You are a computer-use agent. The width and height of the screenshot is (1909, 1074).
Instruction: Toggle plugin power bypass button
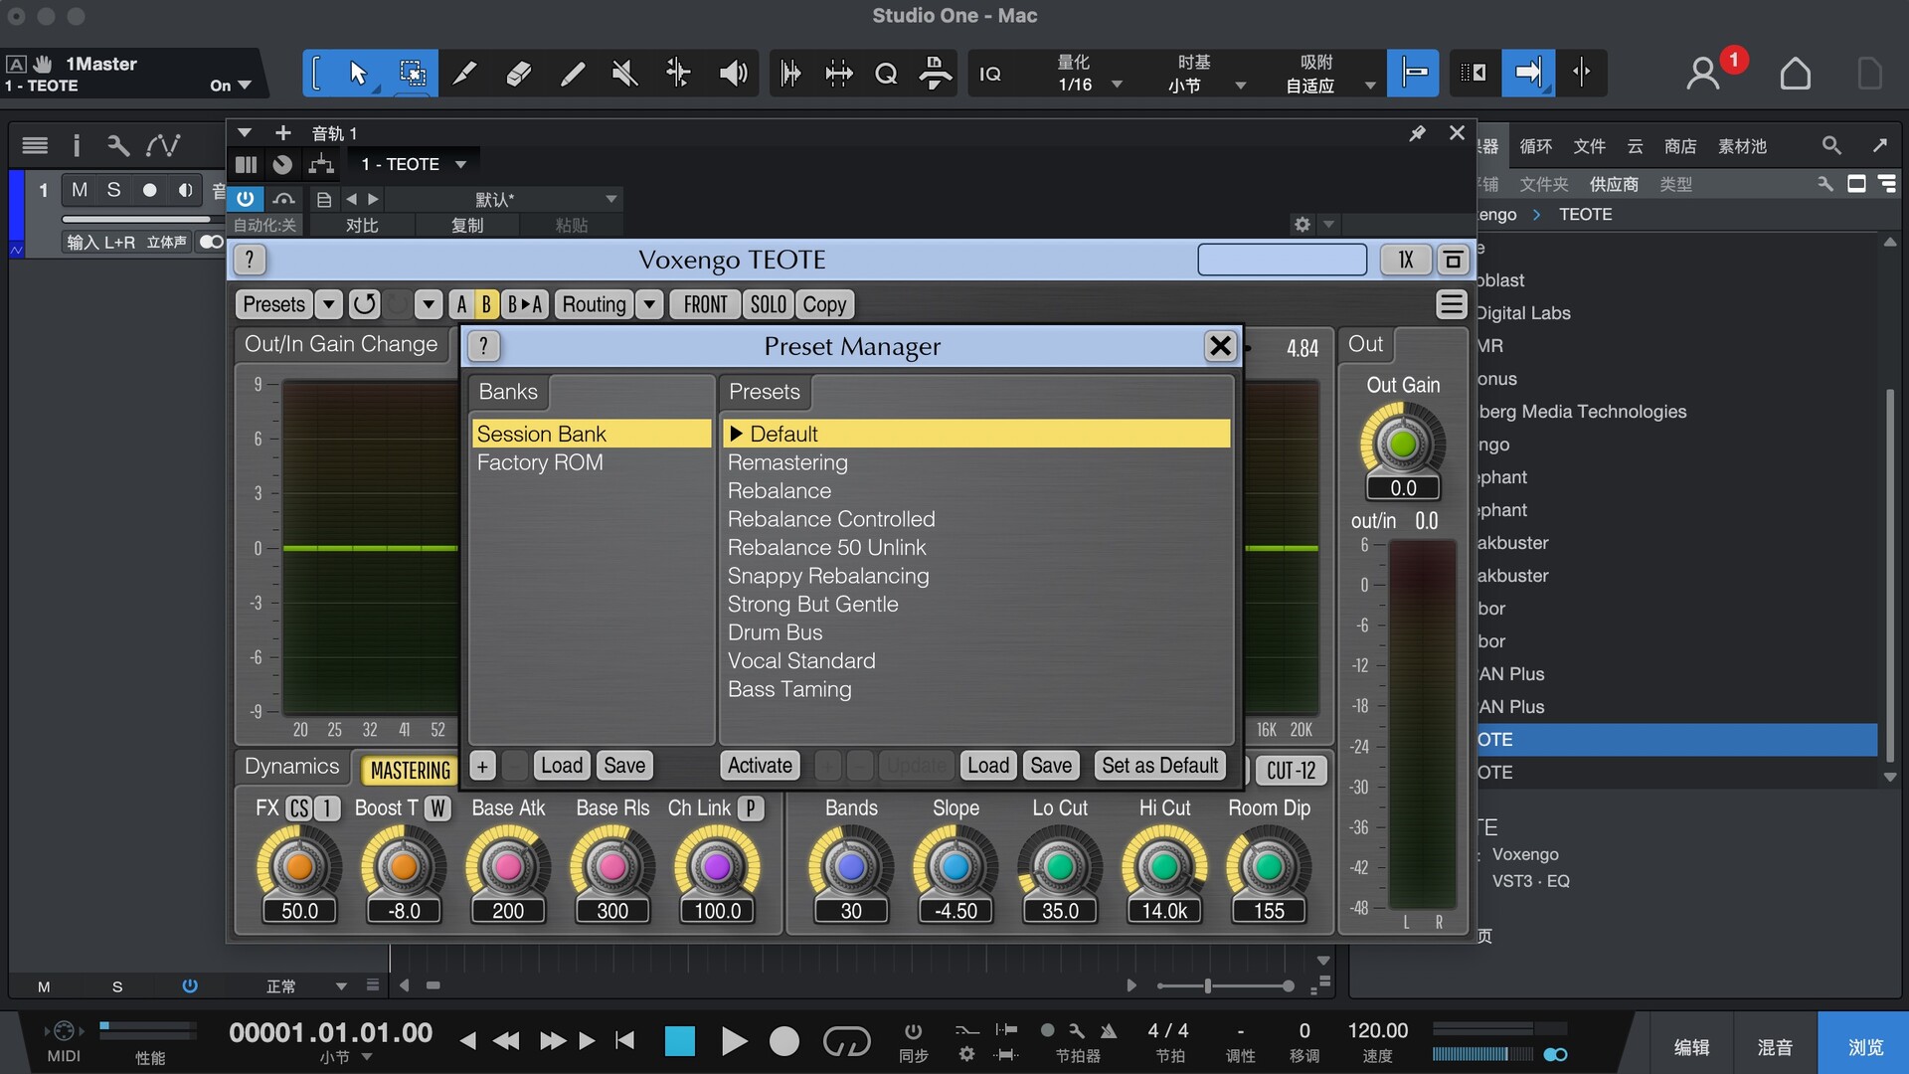point(246,198)
